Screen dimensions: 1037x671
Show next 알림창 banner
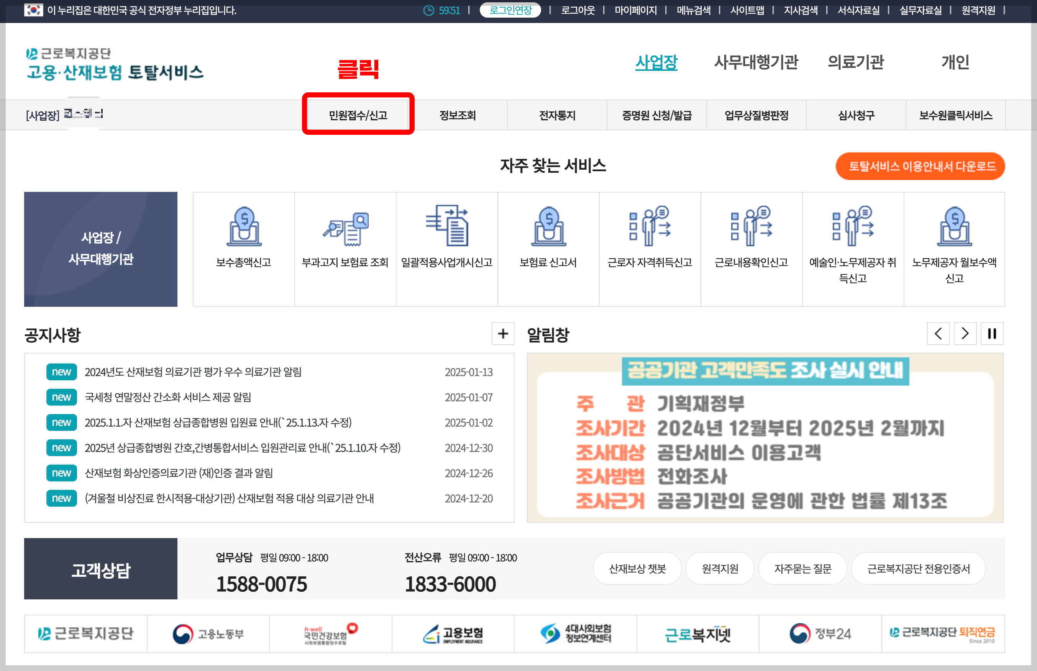(x=965, y=334)
